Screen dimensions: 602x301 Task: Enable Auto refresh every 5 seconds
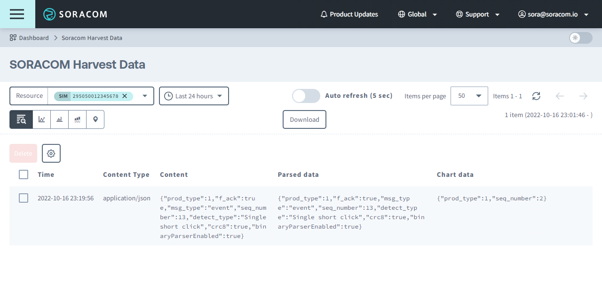point(306,95)
